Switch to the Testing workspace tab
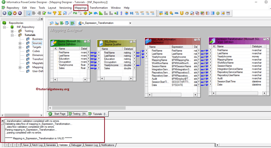The image size is (271, 148). [78, 114]
